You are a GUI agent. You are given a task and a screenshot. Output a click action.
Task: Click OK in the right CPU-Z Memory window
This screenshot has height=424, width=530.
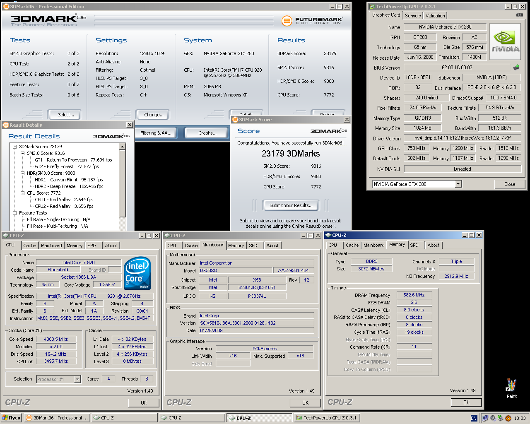tap(466, 402)
